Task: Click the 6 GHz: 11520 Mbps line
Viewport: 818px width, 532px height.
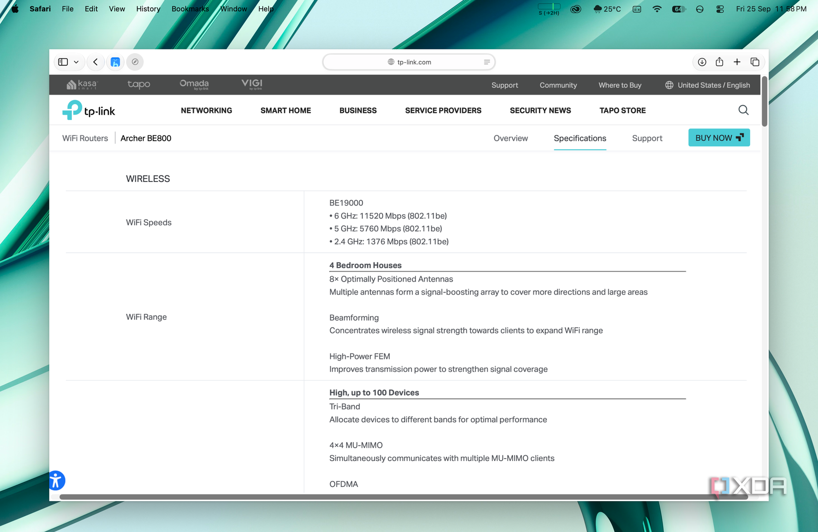Action: tap(388, 216)
